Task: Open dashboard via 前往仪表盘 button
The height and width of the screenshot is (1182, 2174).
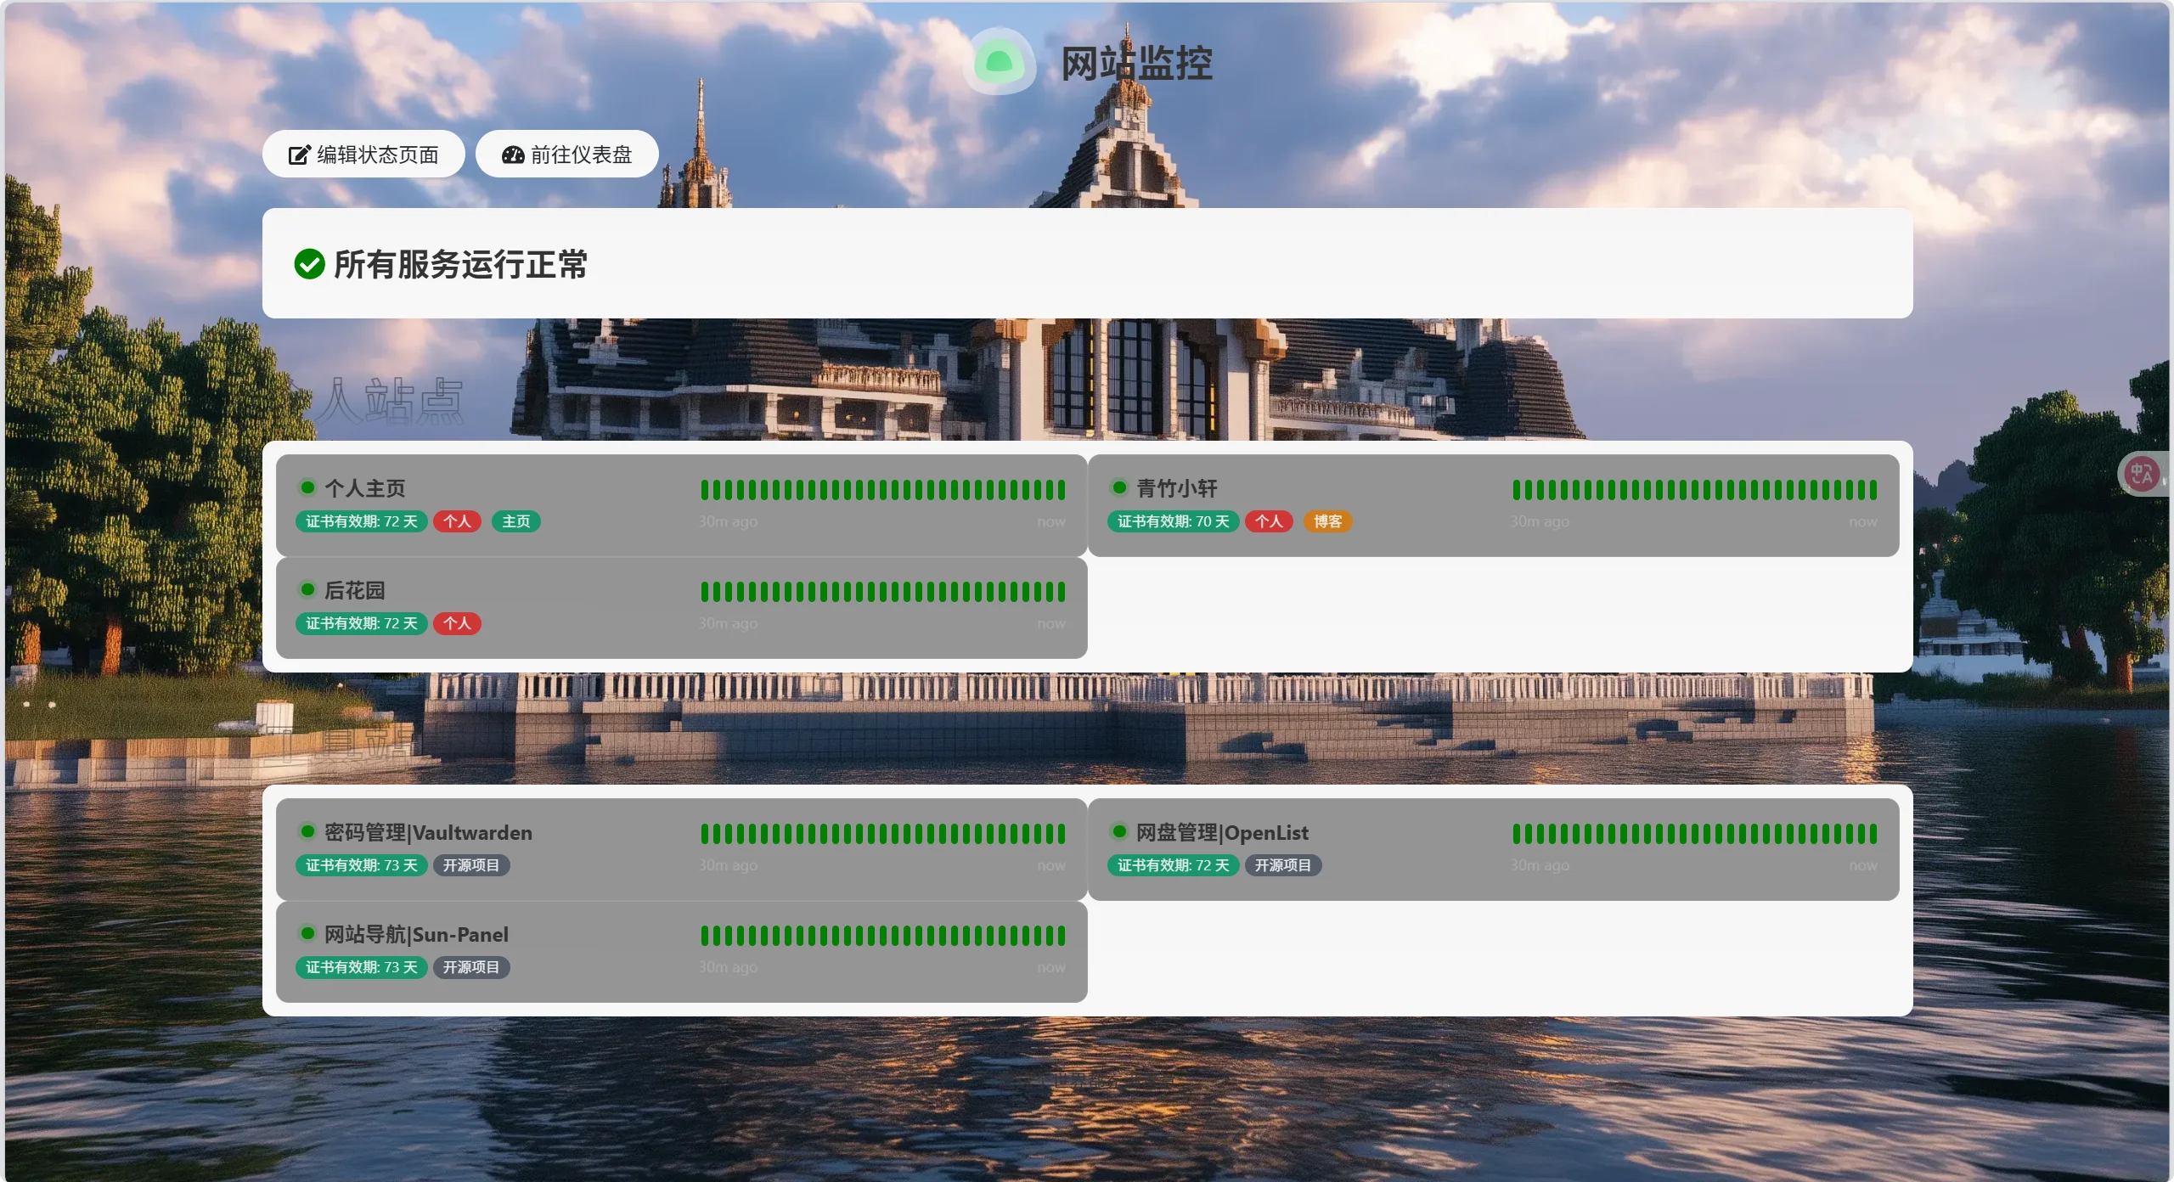Action: pos(566,155)
